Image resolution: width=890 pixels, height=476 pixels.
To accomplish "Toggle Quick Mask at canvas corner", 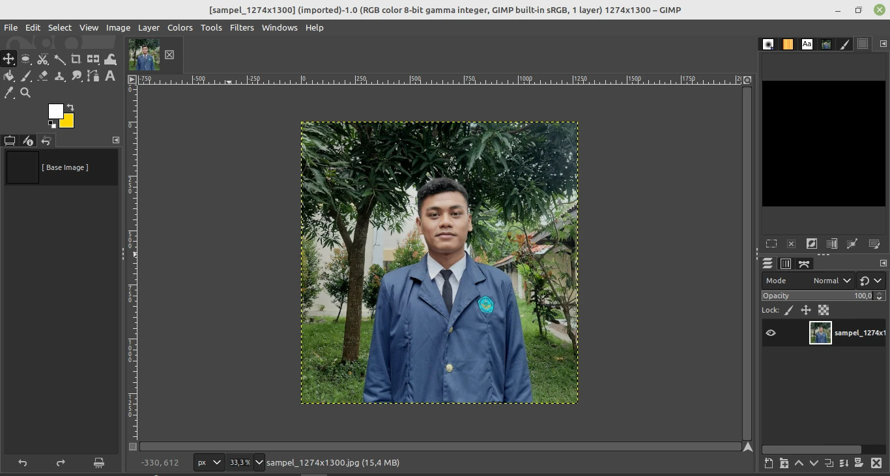I will [133, 447].
